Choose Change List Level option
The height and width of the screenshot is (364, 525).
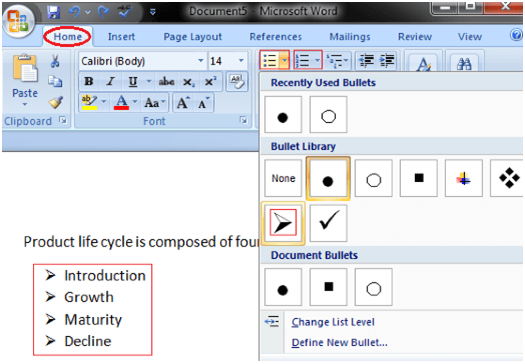point(333,321)
